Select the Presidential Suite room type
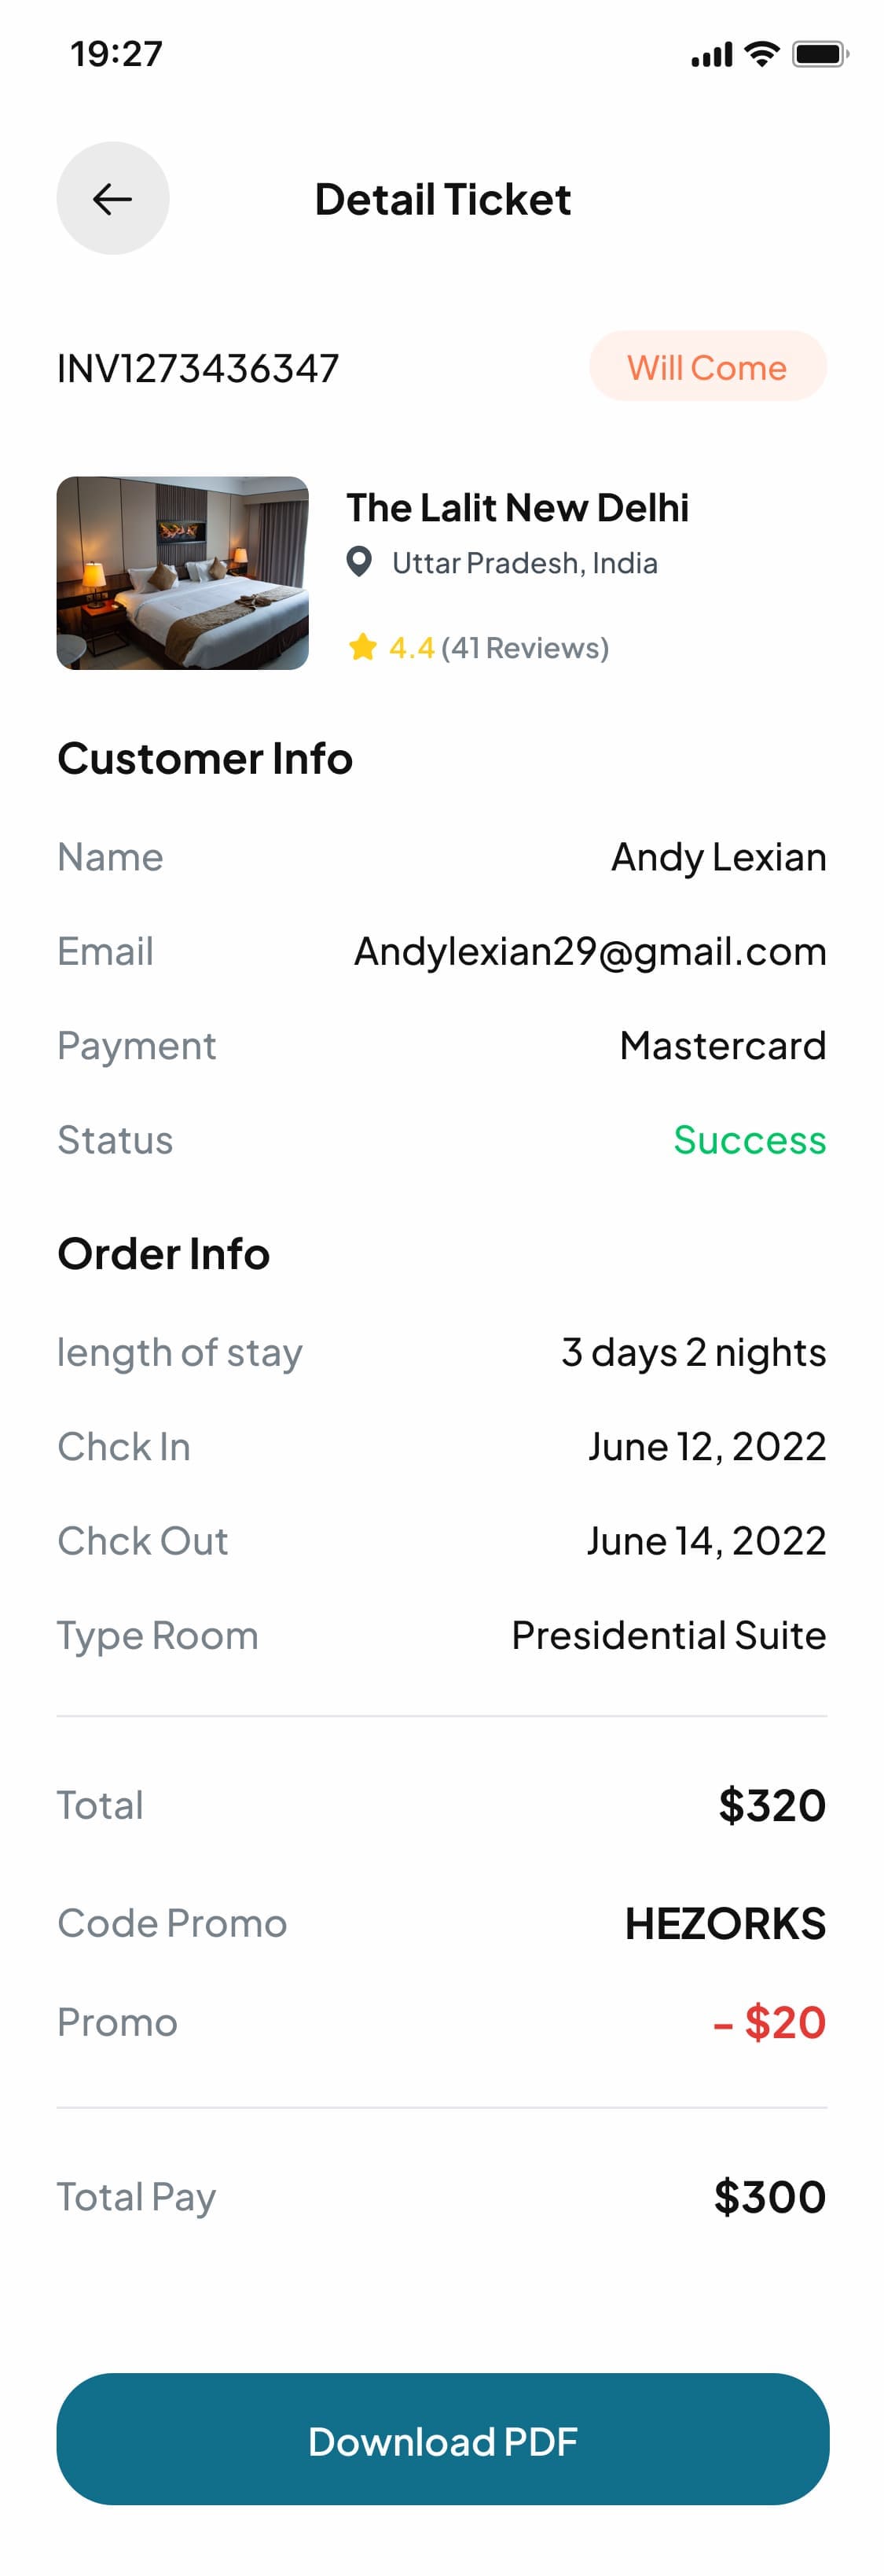 click(x=669, y=1635)
